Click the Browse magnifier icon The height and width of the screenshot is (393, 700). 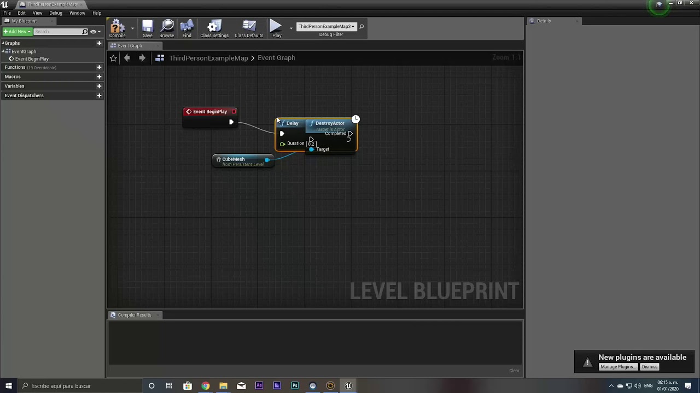[x=167, y=29]
